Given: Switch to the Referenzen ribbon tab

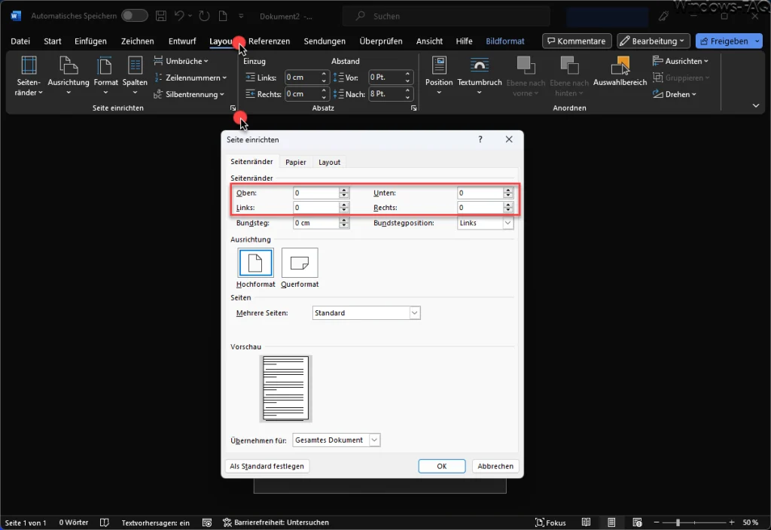Looking at the screenshot, I should [269, 41].
